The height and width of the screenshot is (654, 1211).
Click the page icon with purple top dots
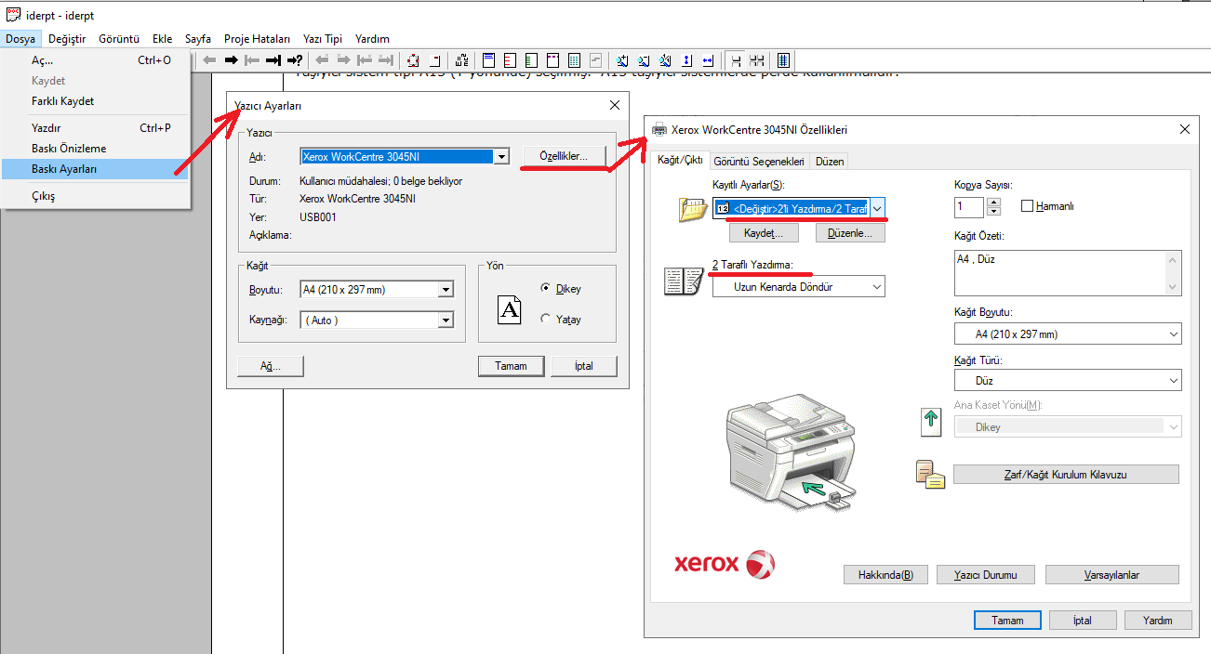(553, 60)
